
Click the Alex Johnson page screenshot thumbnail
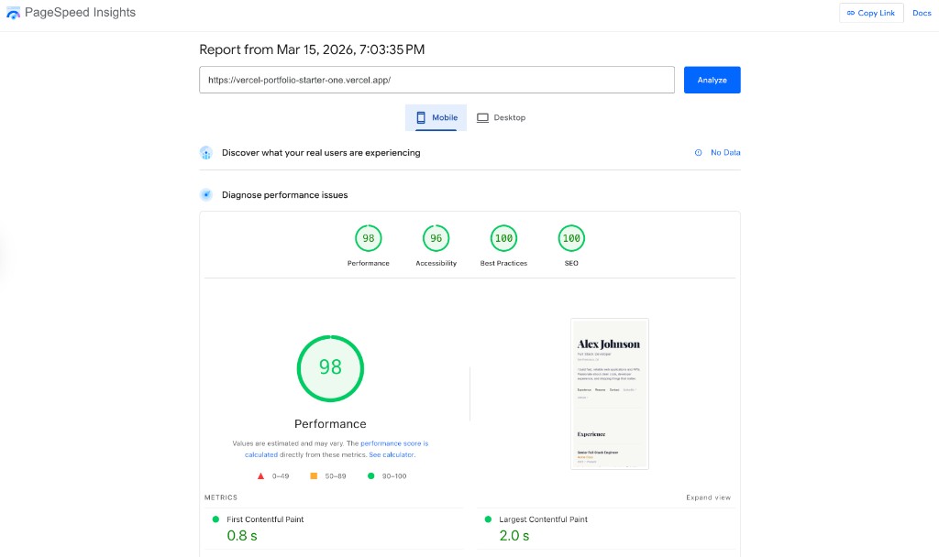[609, 394]
